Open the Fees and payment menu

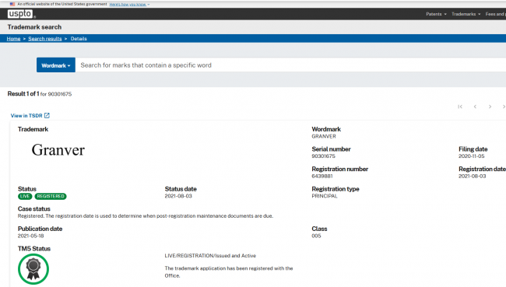point(495,14)
